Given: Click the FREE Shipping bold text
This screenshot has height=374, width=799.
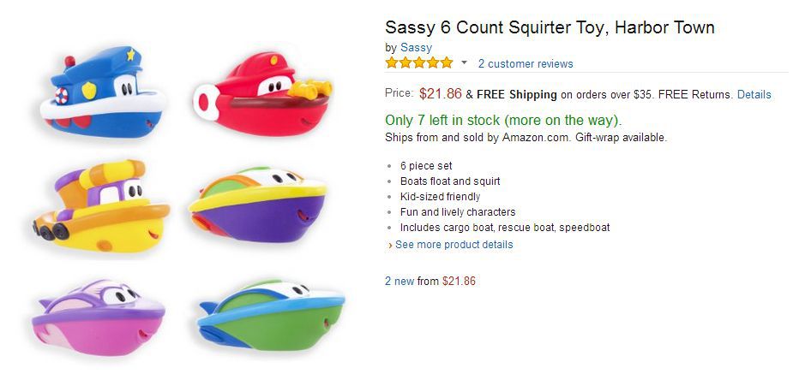Looking at the screenshot, I should 517,95.
